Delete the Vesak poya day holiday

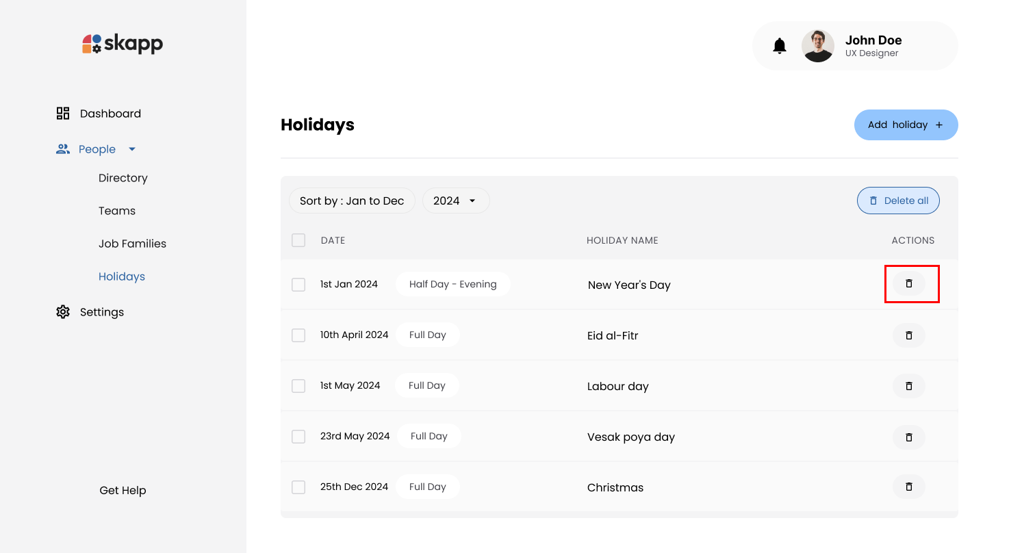[908, 437]
